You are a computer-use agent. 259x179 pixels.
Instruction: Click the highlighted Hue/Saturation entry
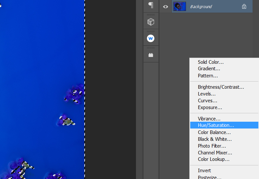click(216, 125)
